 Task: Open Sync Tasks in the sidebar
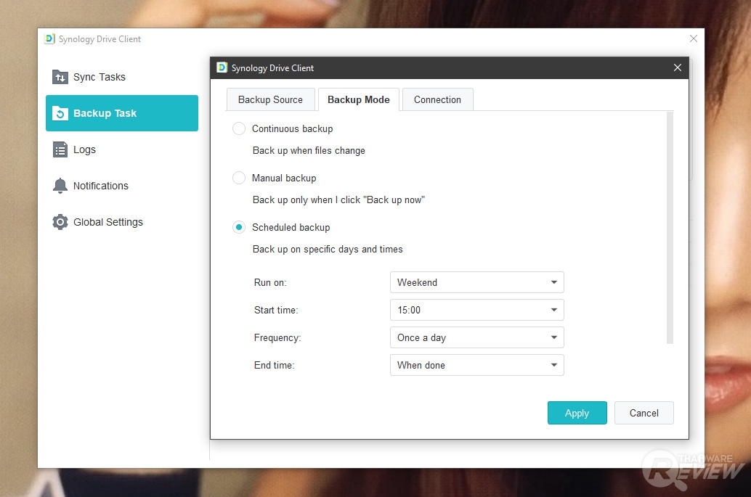click(x=121, y=76)
